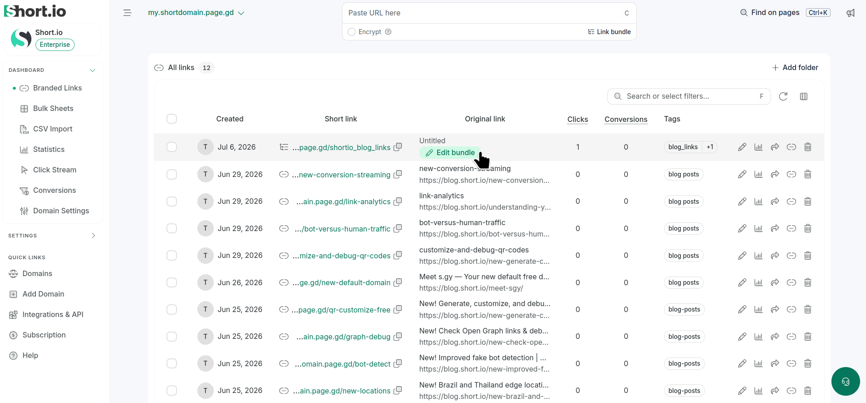Open statistics icon for shortio_blog_links row
The width and height of the screenshot is (866, 403).
pos(758,147)
